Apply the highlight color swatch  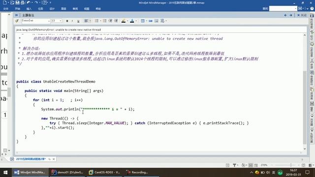click(x=124, y=21)
